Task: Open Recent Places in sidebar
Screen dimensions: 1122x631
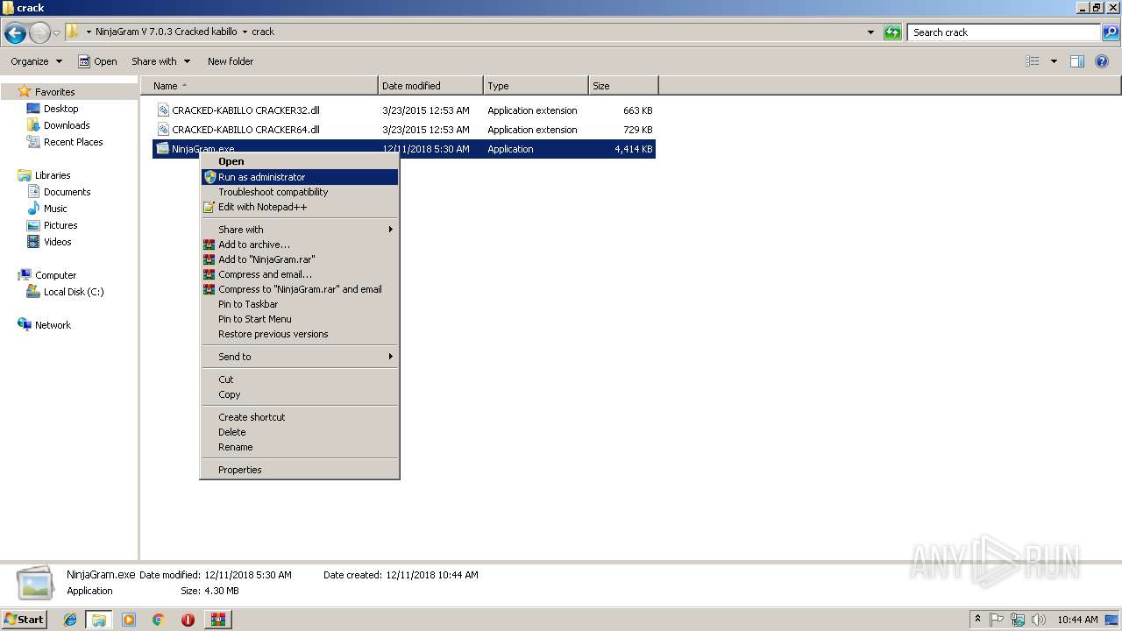Action: tap(73, 142)
